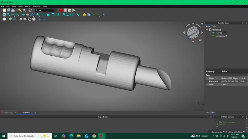Image resolution: width=248 pixels, height=139 pixels.
Task: Click the What's This help cursor icon
Action: pyautogui.click(x=104, y=15)
